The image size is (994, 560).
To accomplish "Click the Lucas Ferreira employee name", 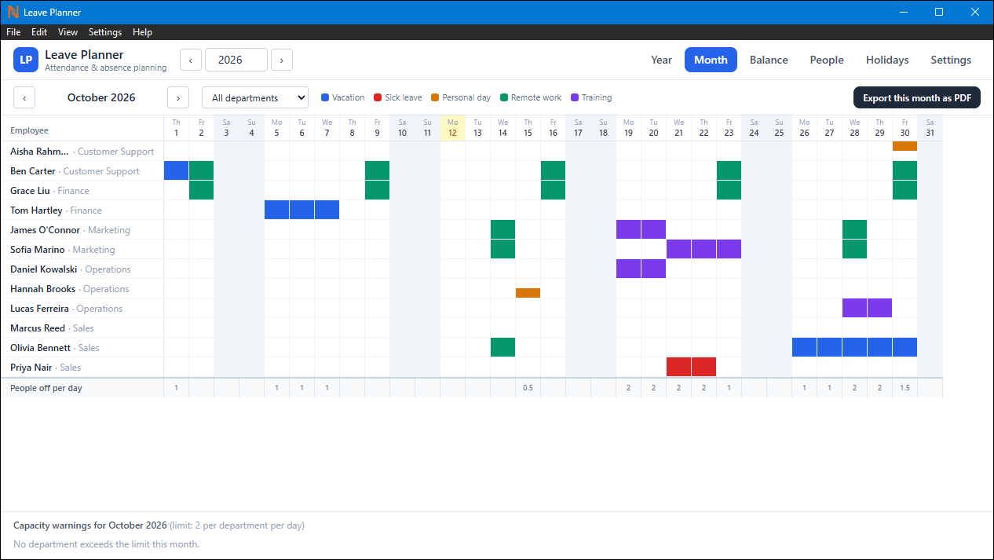I will [40, 309].
